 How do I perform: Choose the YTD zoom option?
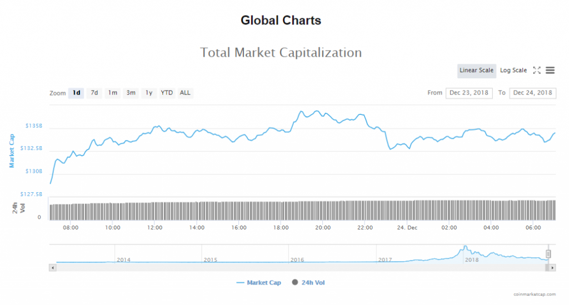pos(167,93)
